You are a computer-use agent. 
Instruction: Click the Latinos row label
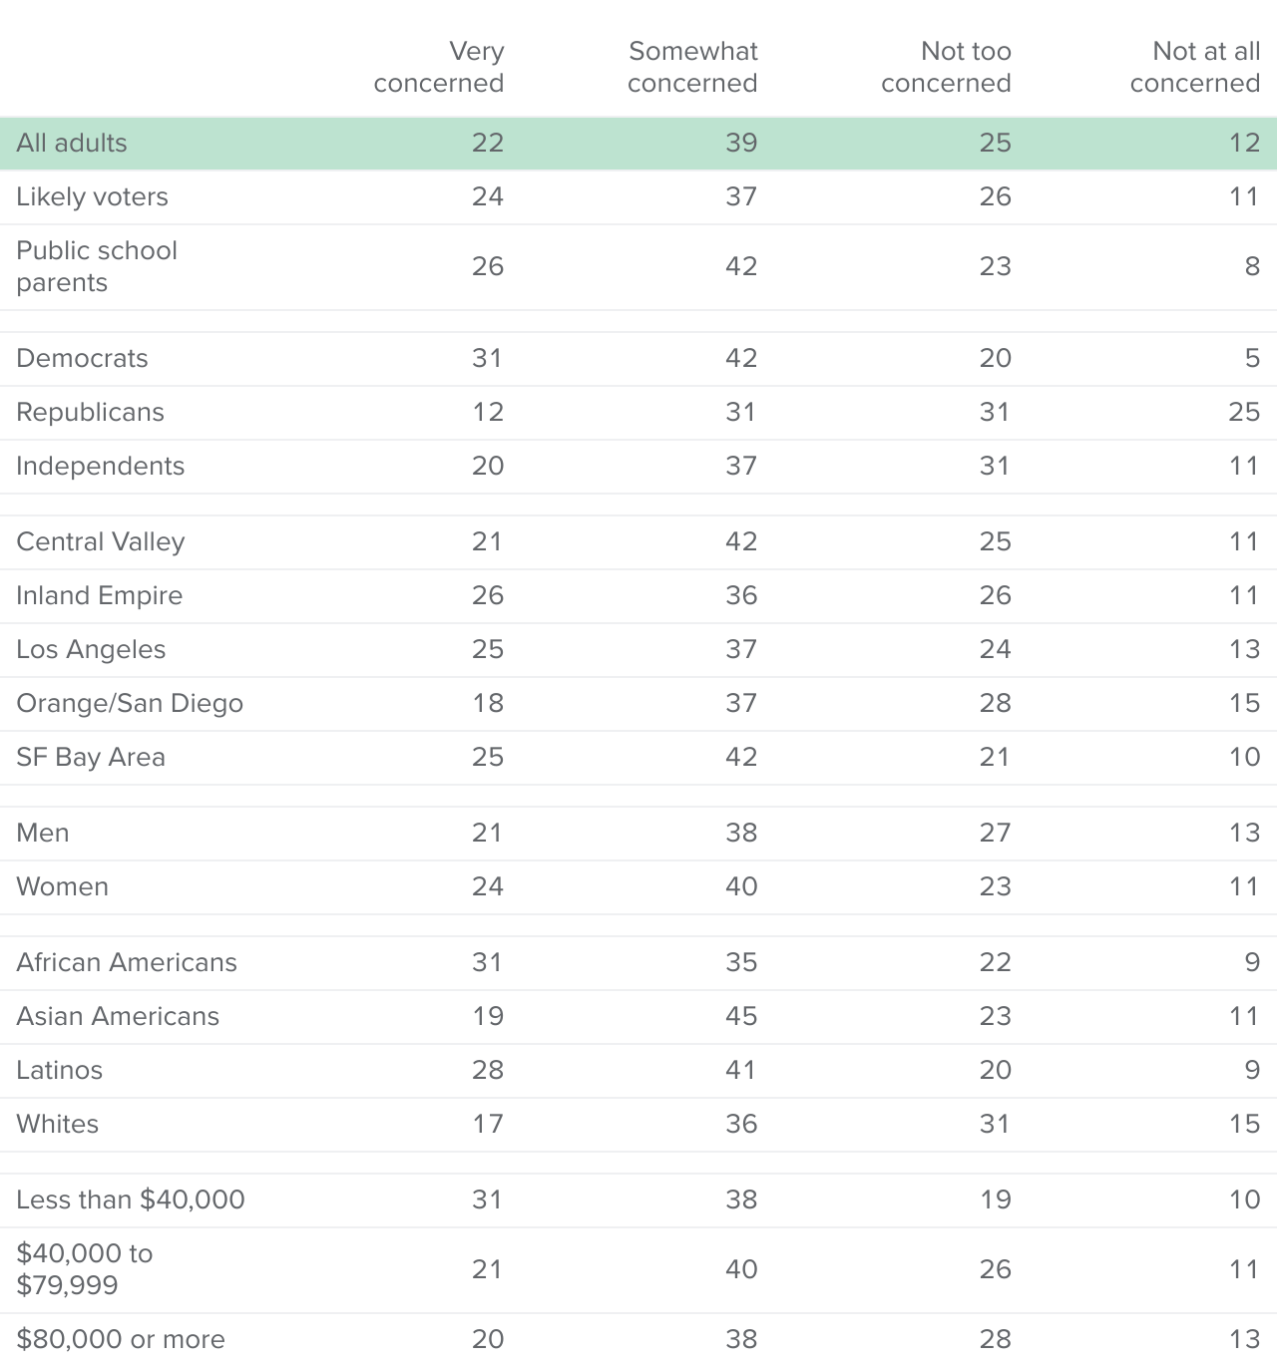(59, 1070)
